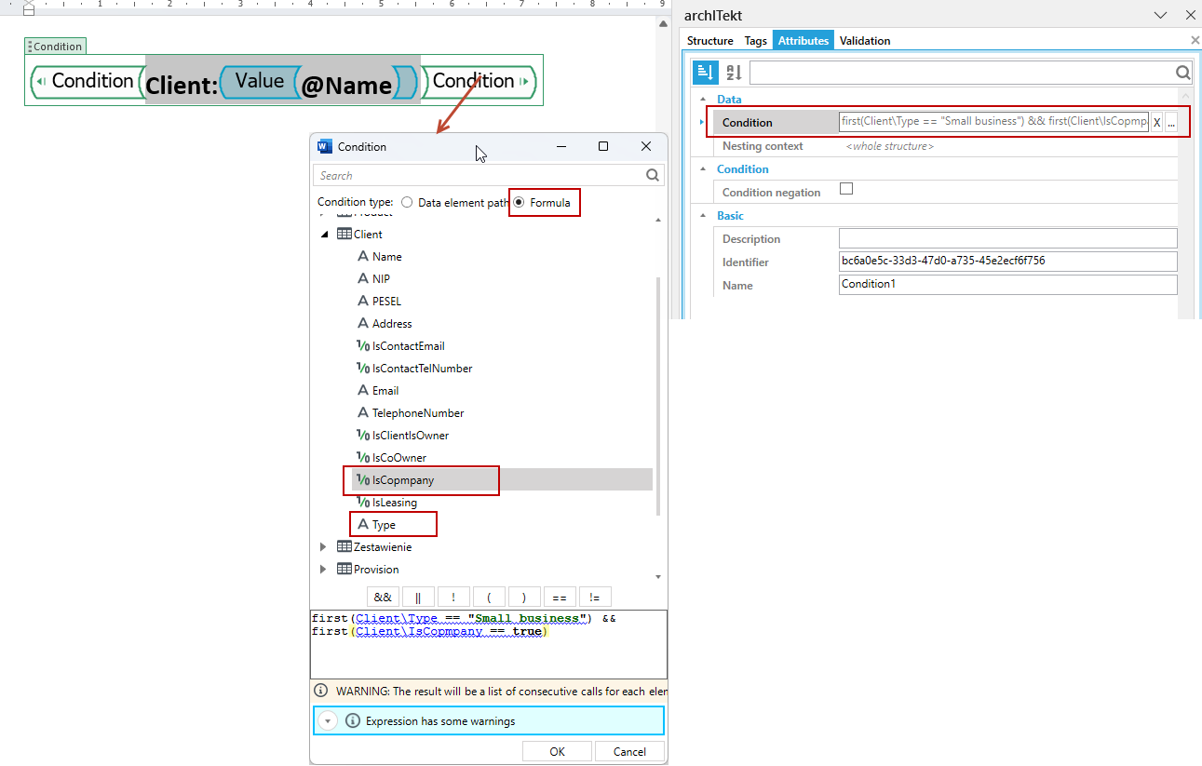
Task: Insert the != operator
Action: (595, 597)
